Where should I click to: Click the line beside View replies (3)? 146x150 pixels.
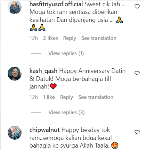click(x=36, y=112)
